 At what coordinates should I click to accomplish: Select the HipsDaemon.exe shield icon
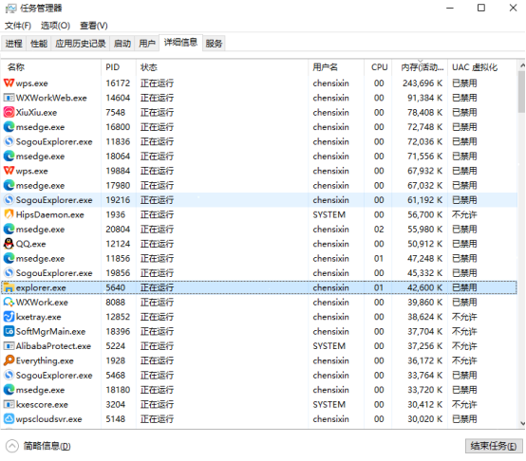click(9, 214)
